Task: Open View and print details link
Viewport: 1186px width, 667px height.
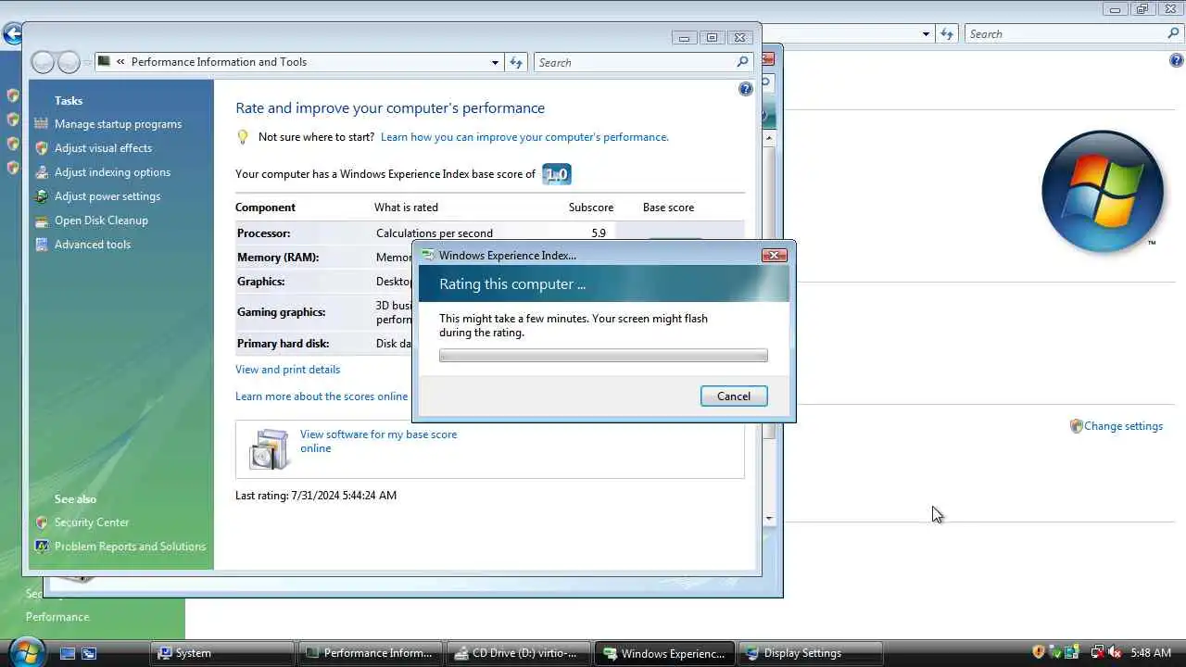Action: 287,370
